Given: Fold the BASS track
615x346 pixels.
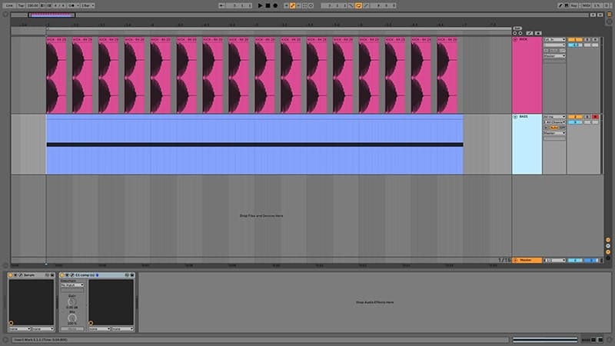Looking at the screenshot, I should point(515,117).
